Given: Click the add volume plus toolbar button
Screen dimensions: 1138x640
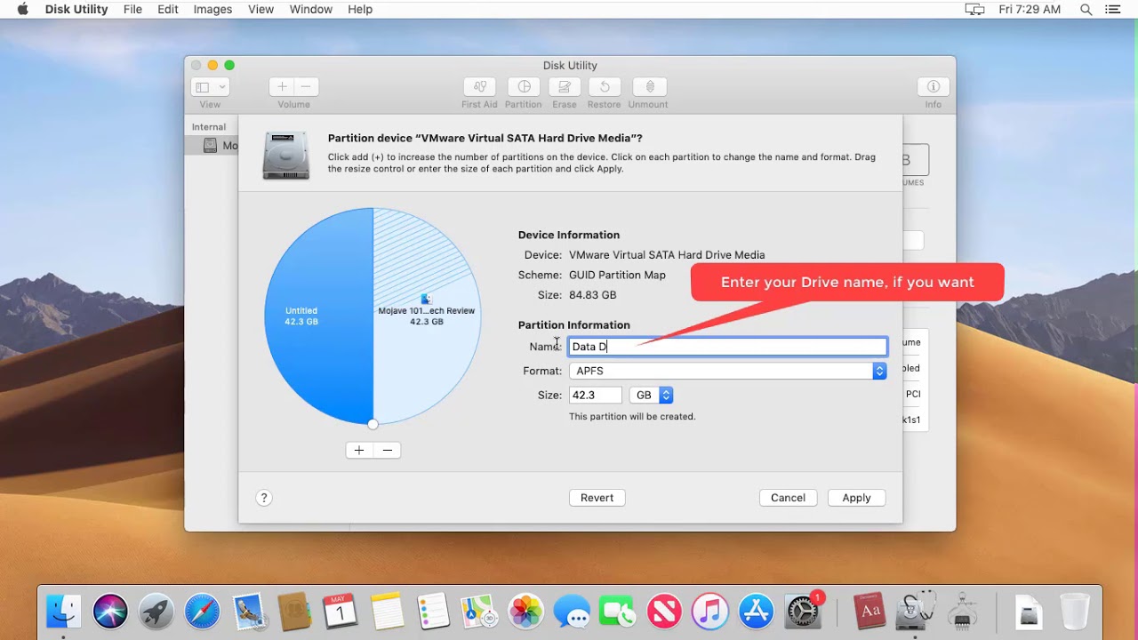Looking at the screenshot, I should [x=282, y=87].
